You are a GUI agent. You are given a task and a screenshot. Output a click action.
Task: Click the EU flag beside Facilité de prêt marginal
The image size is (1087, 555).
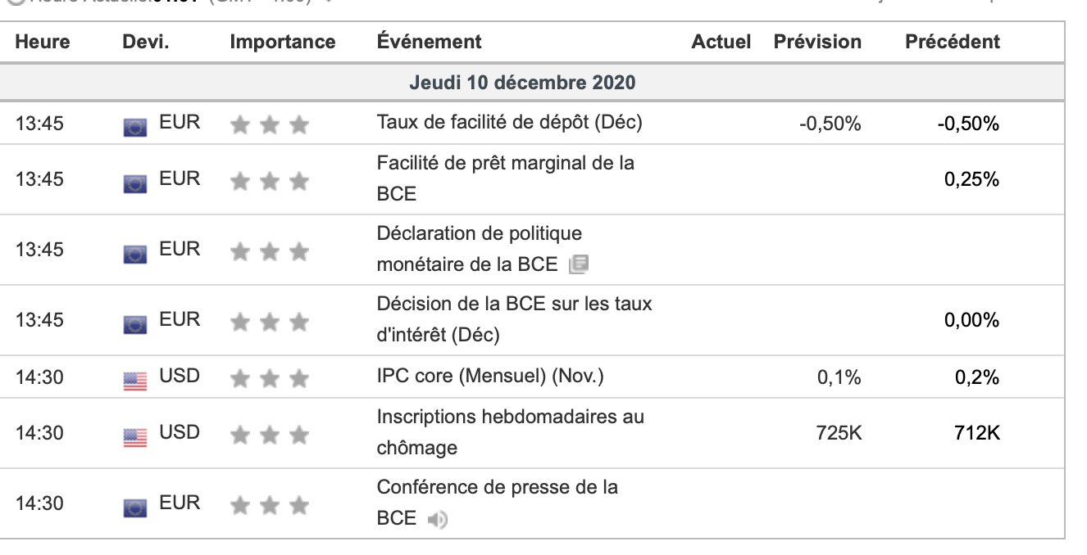pos(135,183)
